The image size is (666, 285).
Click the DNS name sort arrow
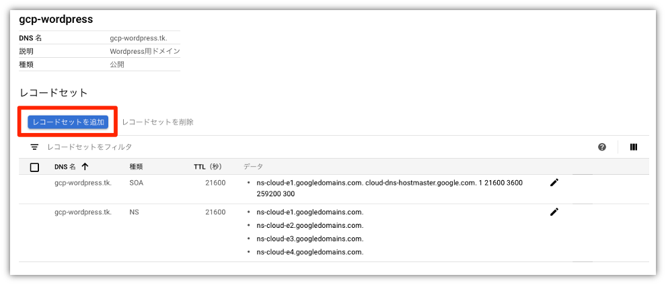tap(85, 167)
